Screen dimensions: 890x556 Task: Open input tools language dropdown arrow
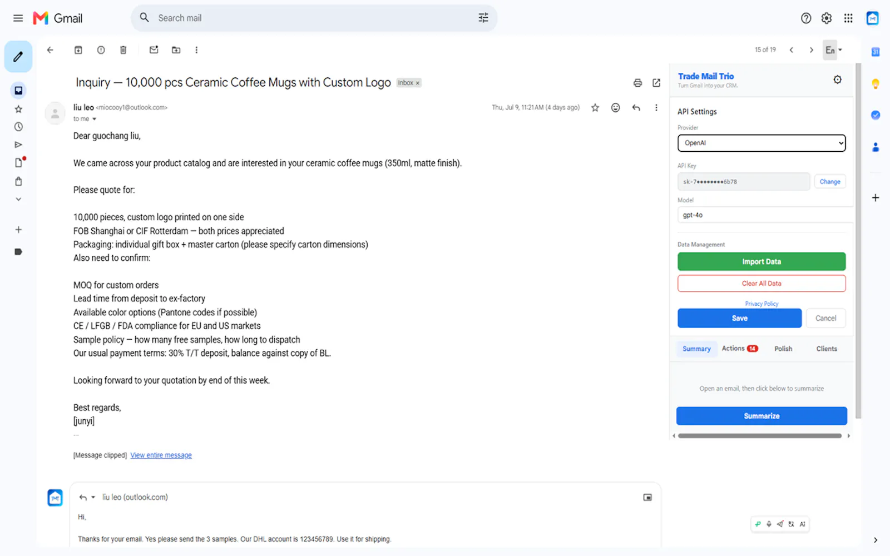click(x=840, y=50)
